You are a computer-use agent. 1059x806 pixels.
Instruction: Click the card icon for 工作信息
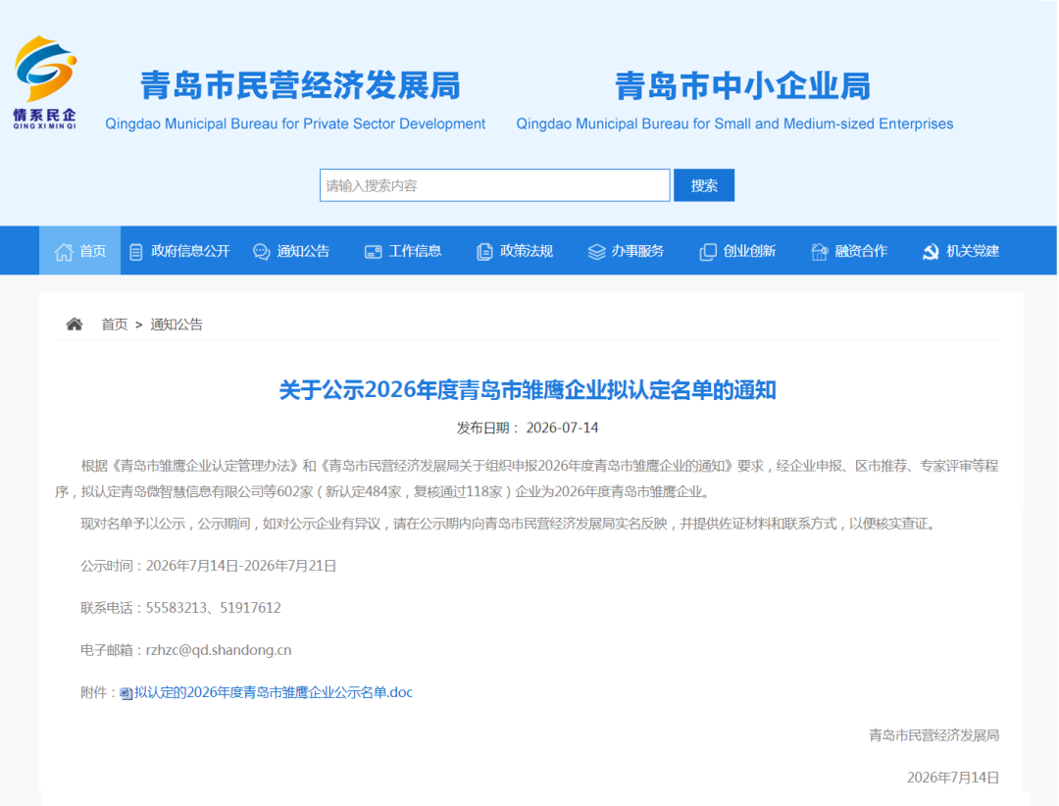(373, 252)
